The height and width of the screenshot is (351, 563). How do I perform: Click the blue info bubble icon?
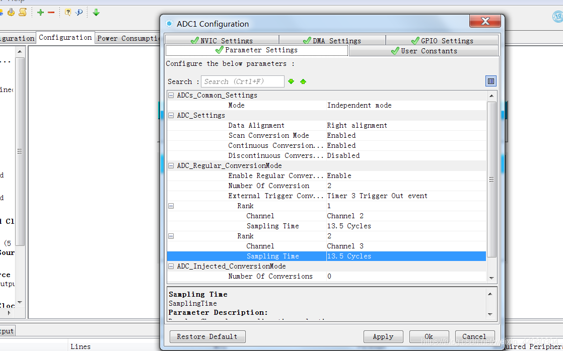[79, 13]
